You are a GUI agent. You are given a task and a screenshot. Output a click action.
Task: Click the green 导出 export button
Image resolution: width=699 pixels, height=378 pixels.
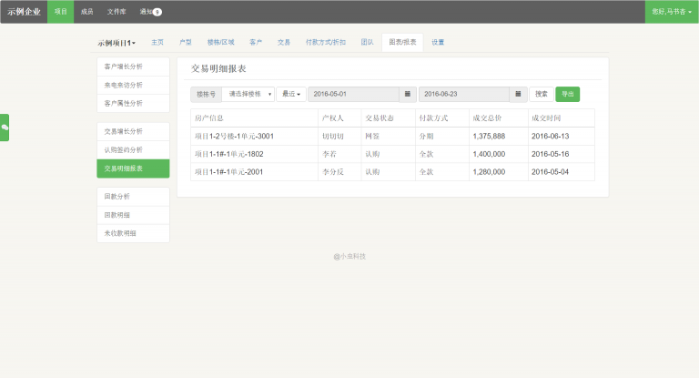(x=567, y=94)
